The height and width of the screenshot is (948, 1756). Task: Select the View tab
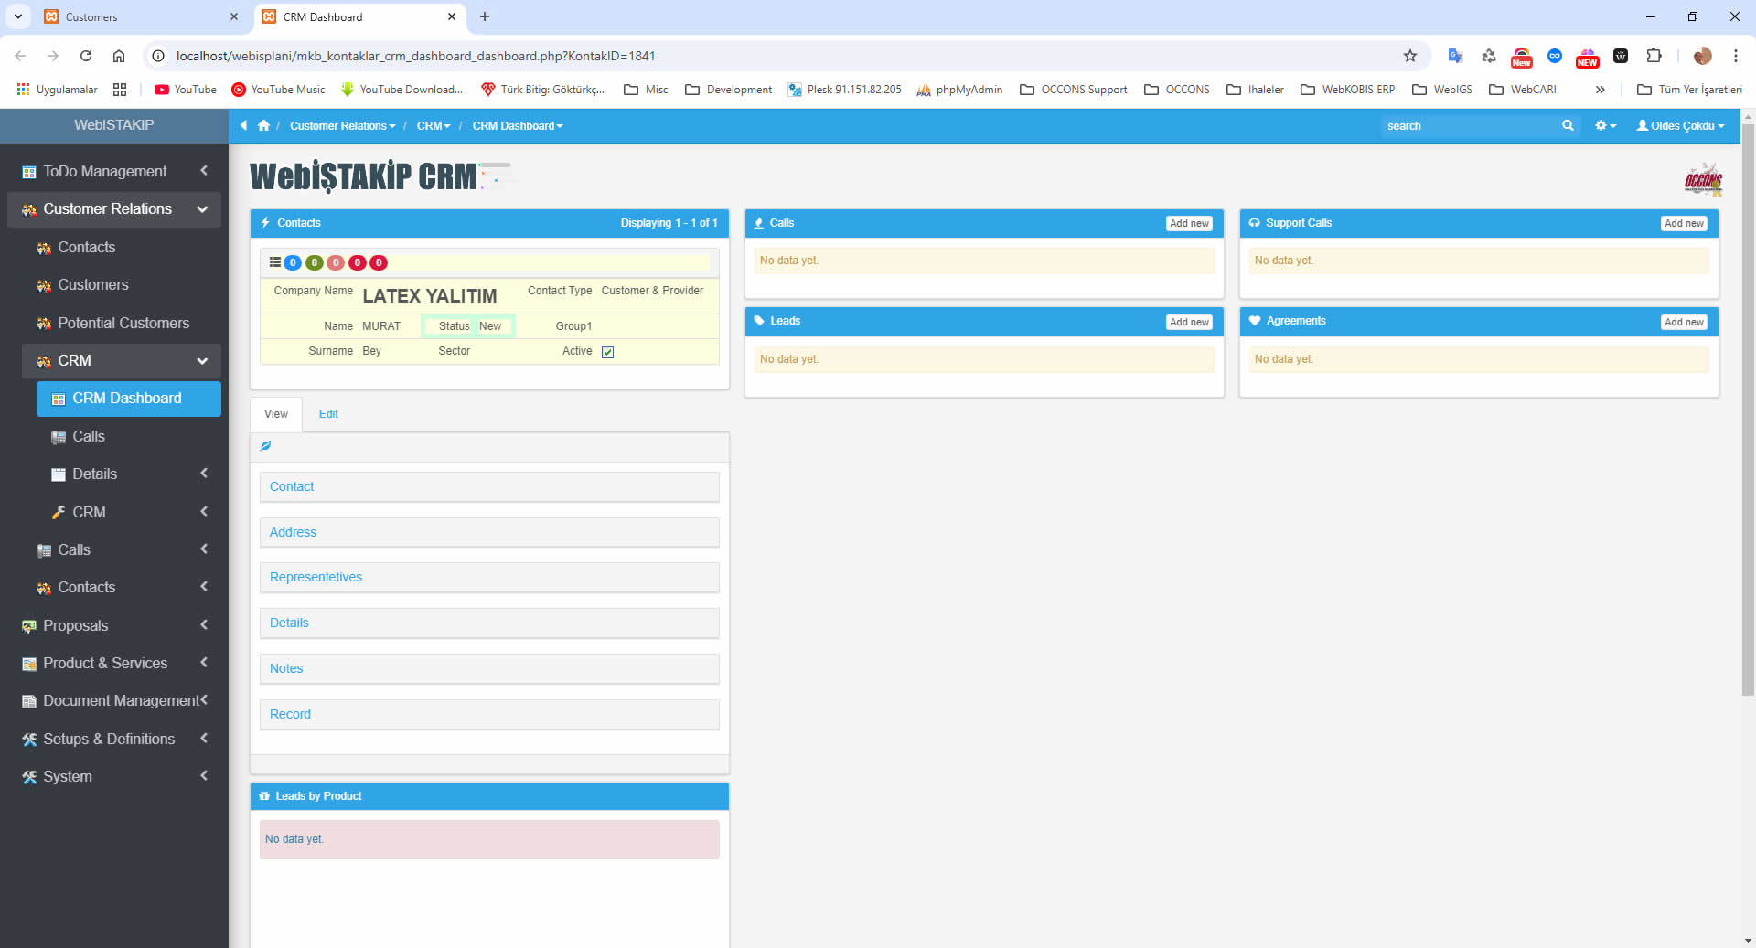(x=276, y=414)
